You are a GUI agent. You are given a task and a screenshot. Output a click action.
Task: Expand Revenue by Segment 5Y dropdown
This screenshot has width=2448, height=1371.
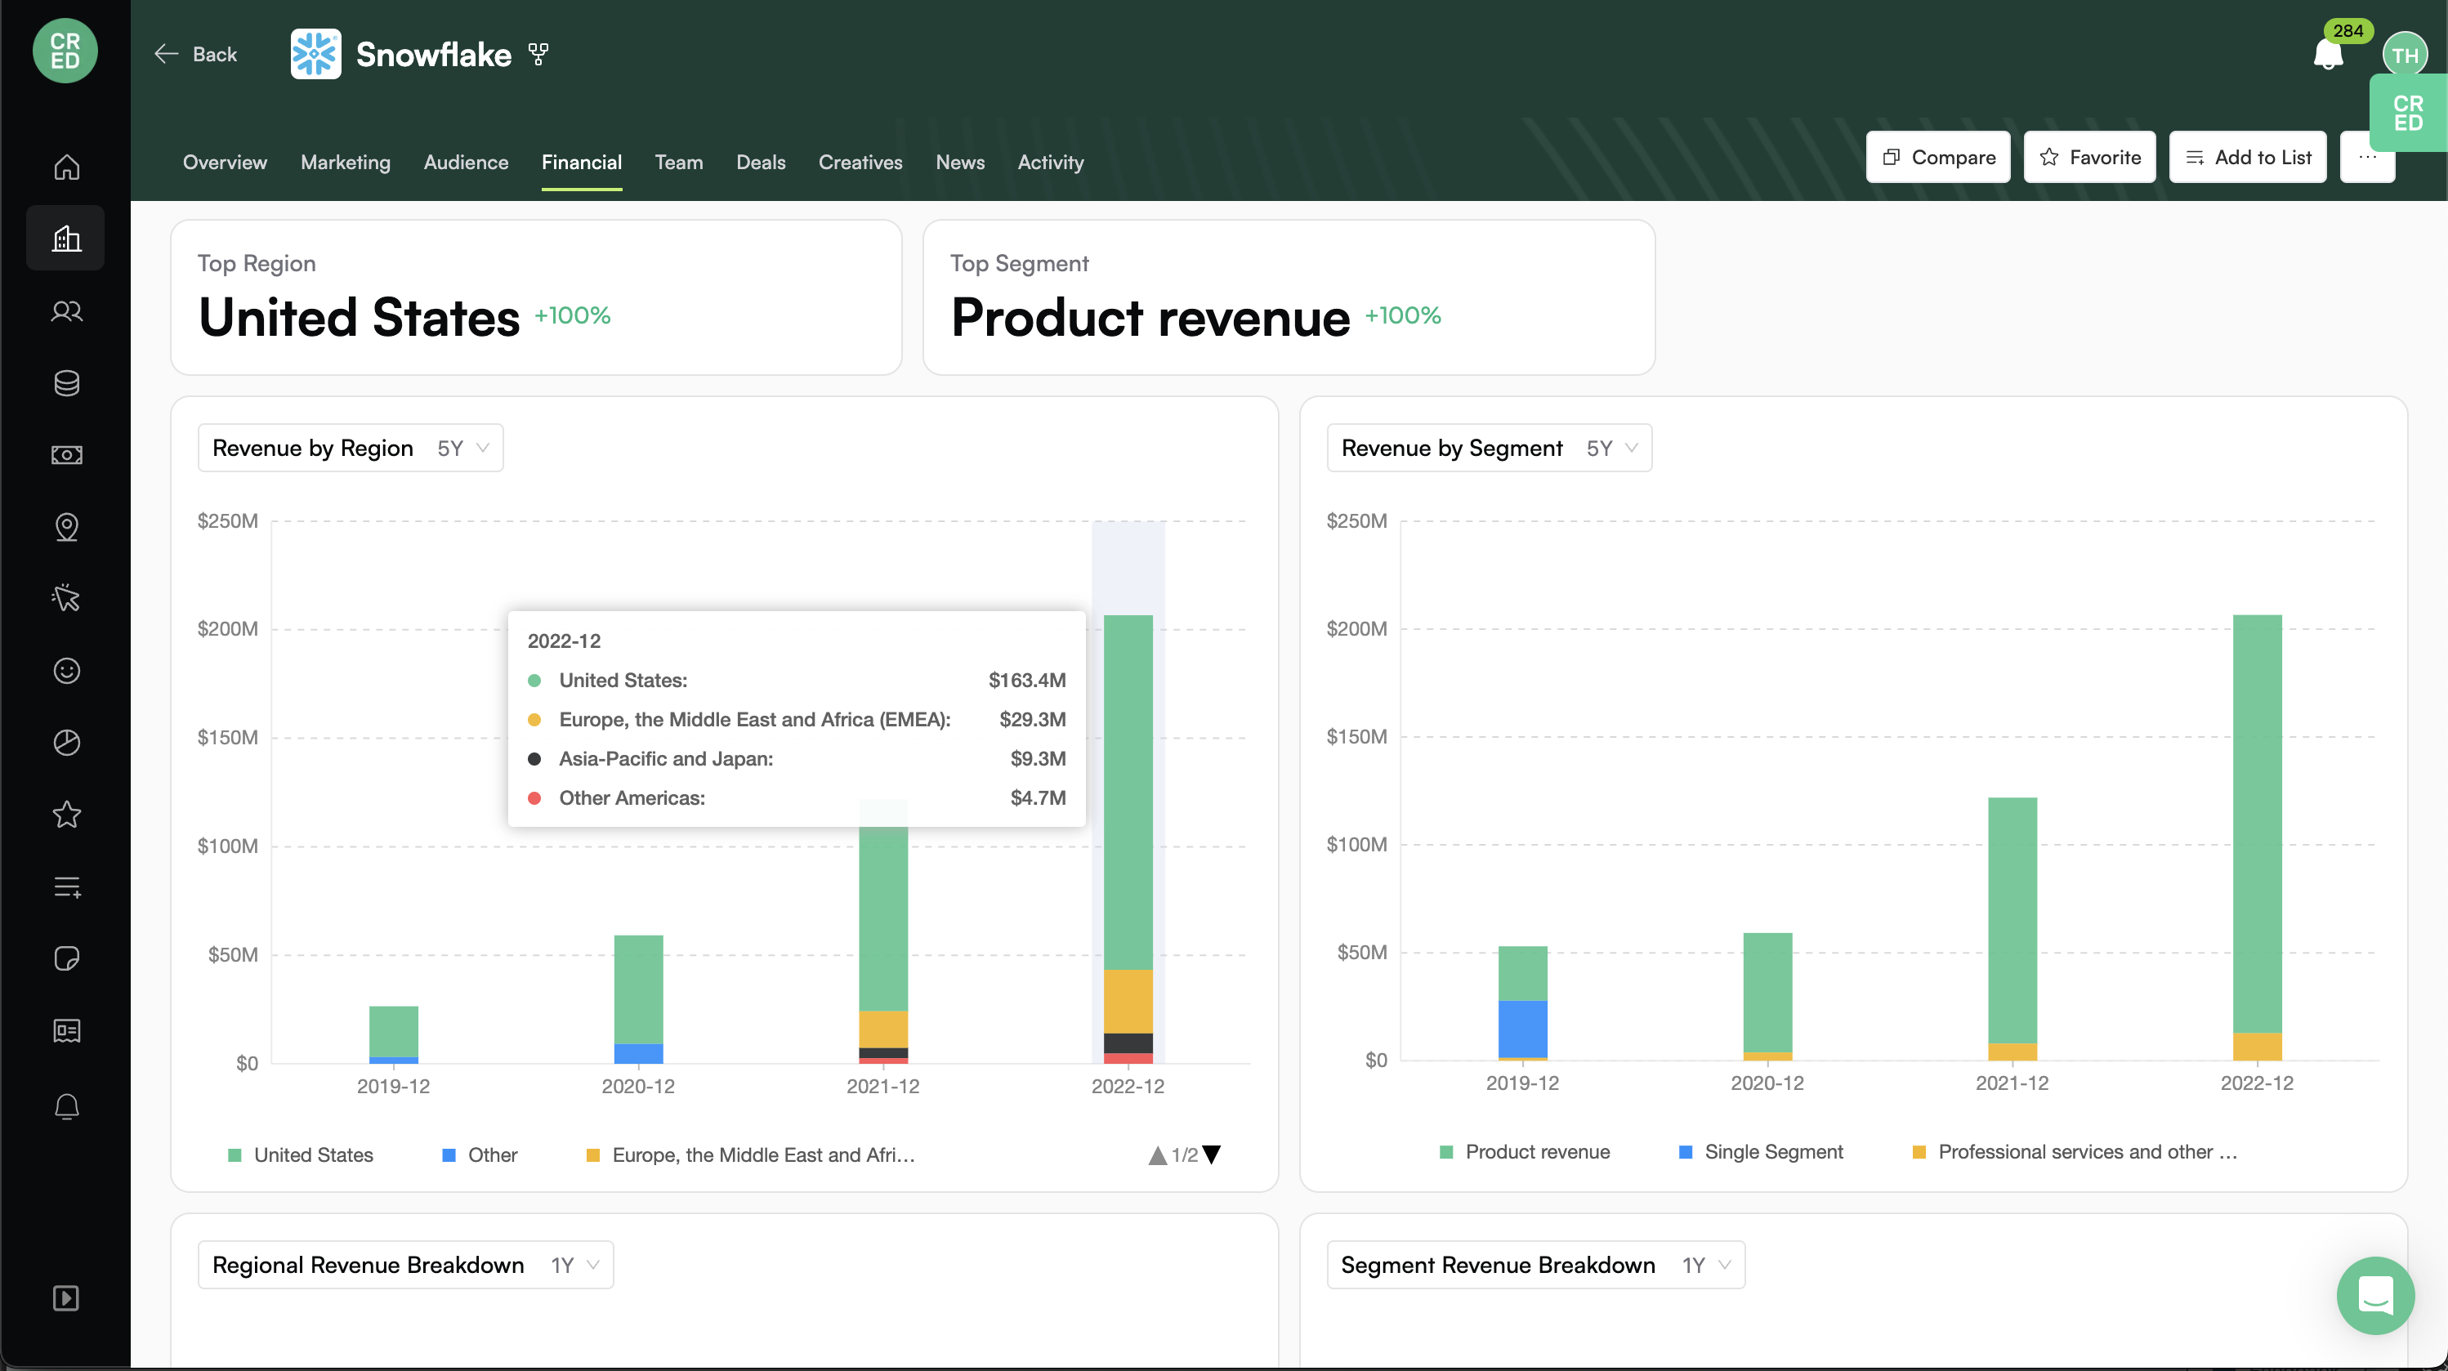click(1489, 448)
